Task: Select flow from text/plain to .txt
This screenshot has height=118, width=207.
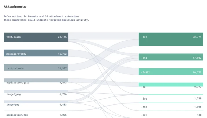Action: pyautogui.click(x=104, y=36)
